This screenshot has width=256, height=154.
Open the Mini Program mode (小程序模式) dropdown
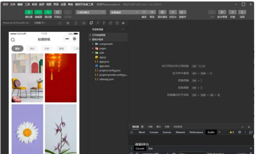tap(91, 12)
